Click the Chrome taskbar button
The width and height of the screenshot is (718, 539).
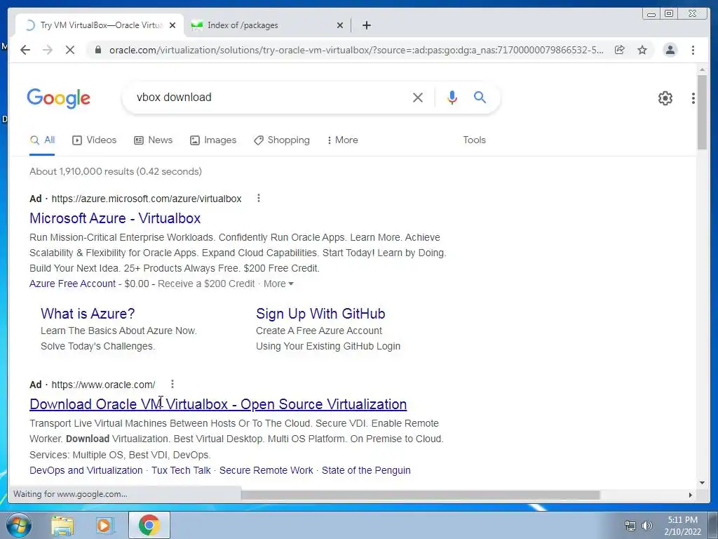click(149, 525)
